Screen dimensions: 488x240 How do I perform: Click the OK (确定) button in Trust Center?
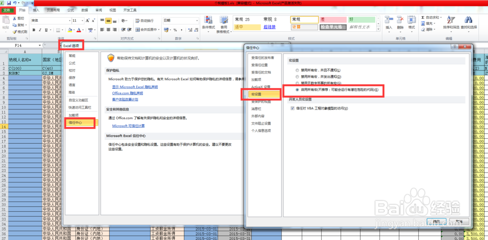coord(437,221)
